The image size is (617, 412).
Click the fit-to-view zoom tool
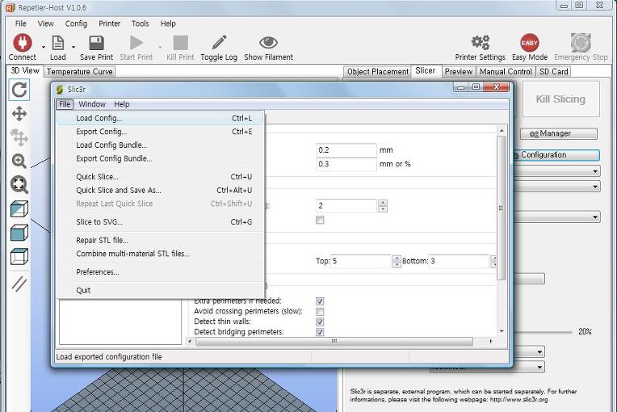(x=19, y=184)
